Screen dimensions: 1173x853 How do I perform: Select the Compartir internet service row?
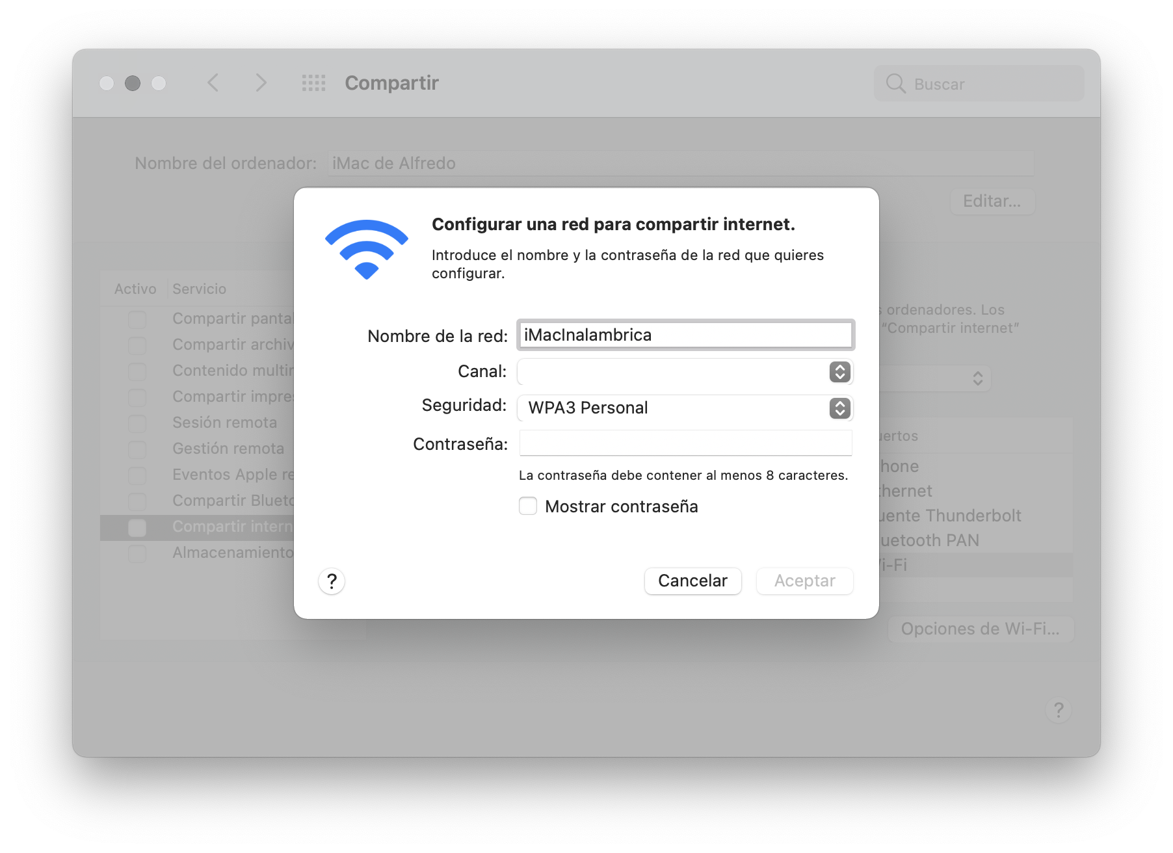point(197,527)
